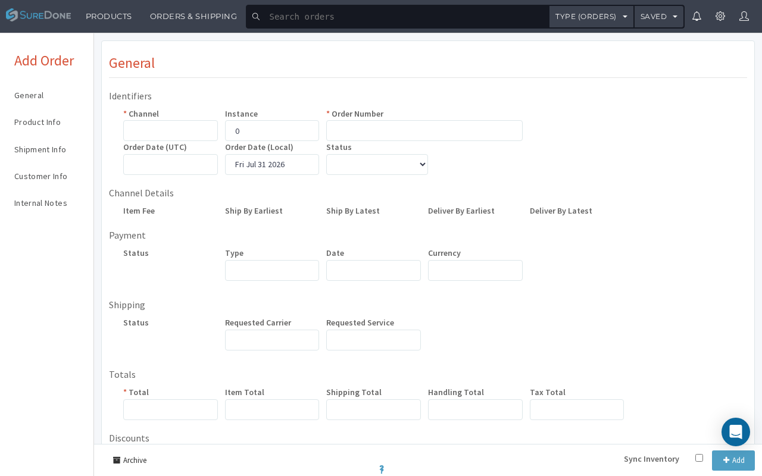Click the Currency input field
Screen dimensions: 762x476
click(x=475, y=270)
